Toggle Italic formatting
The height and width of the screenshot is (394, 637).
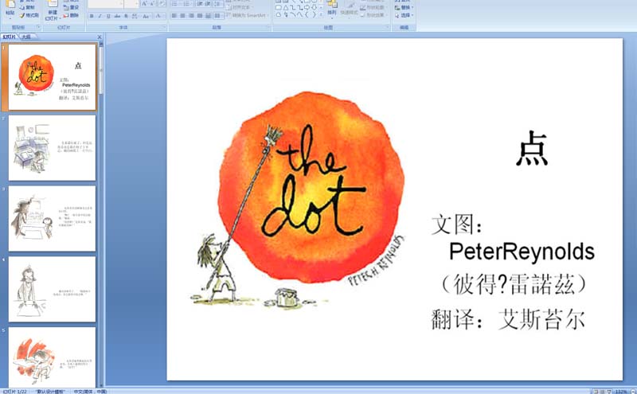point(100,16)
